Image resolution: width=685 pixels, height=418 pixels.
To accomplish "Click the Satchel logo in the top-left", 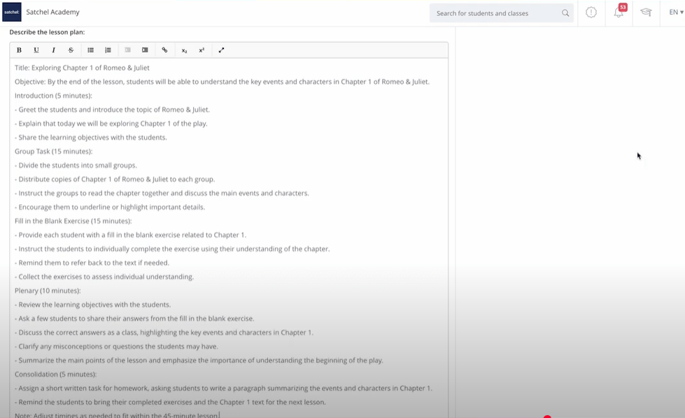I will 12,13.
